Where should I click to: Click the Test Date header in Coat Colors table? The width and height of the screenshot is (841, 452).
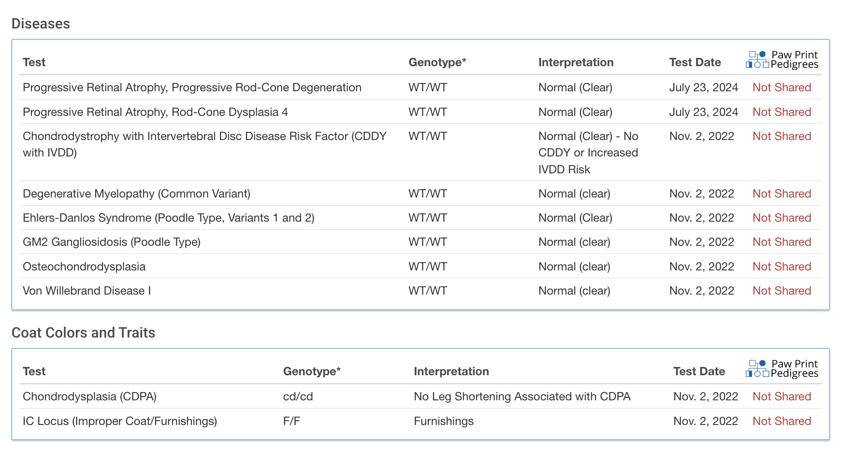(x=699, y=371)
